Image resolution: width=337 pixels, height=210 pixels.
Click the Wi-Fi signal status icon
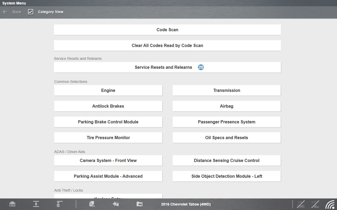330,204
